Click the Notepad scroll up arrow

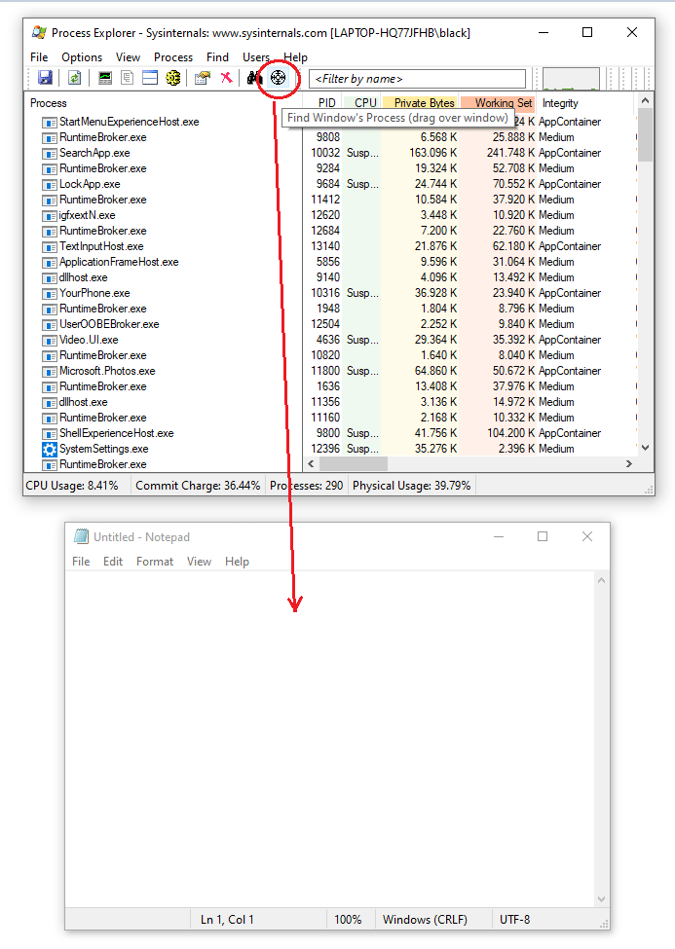point(601,580)
